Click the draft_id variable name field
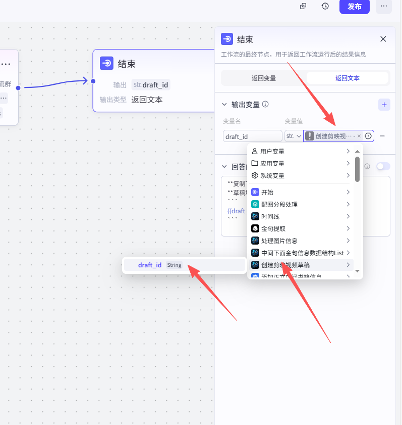Image resolution: width=402 pixels, height=425 pixels. pyautogui.click(x=252, y=136)
